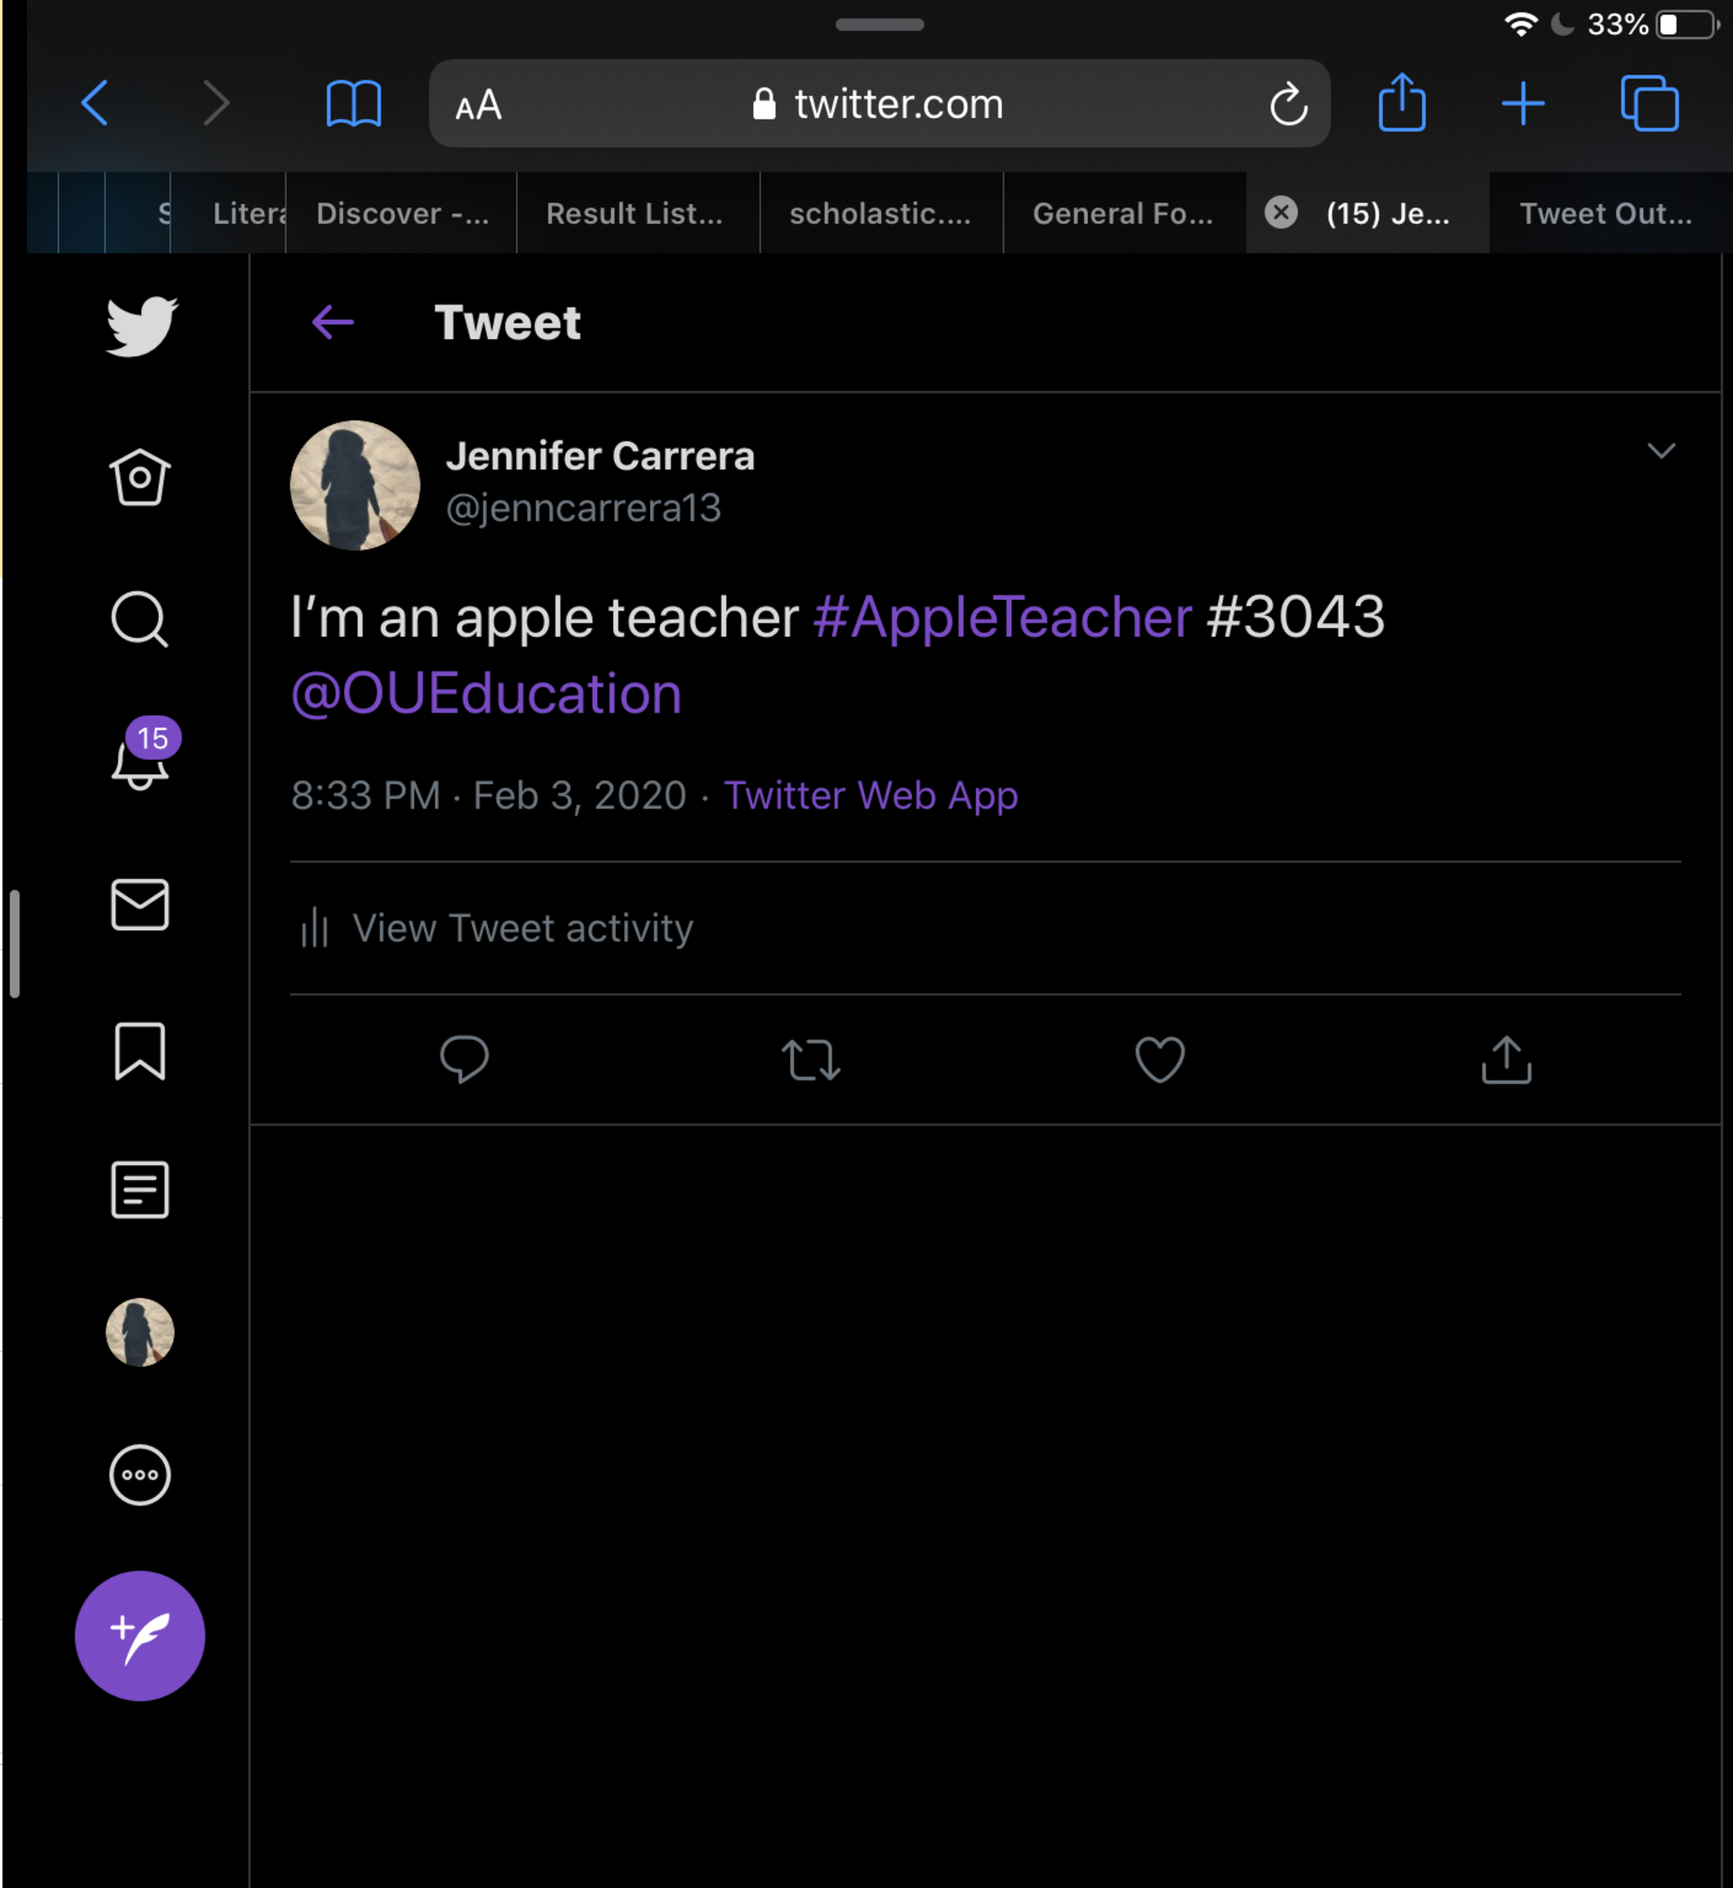Switch to the Tweet Out tab
Viewport: 1733px width, 1888px height.
point(1606,214)
